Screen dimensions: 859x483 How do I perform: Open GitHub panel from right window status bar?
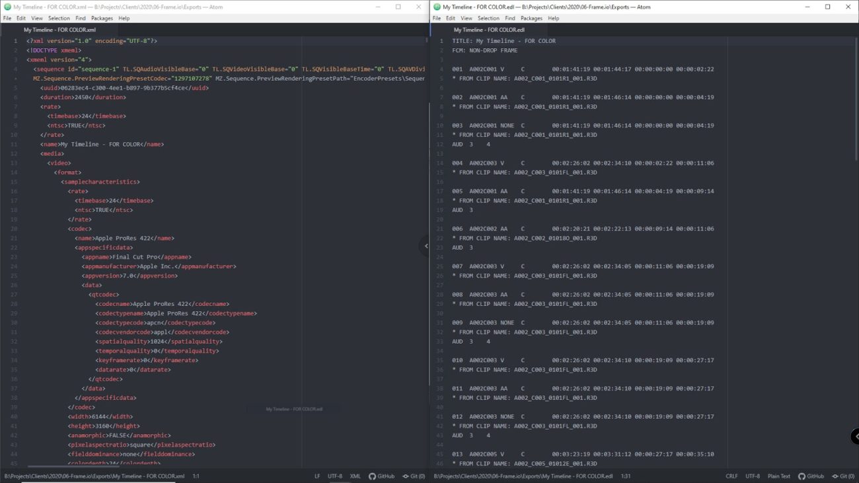coord(811,476)
